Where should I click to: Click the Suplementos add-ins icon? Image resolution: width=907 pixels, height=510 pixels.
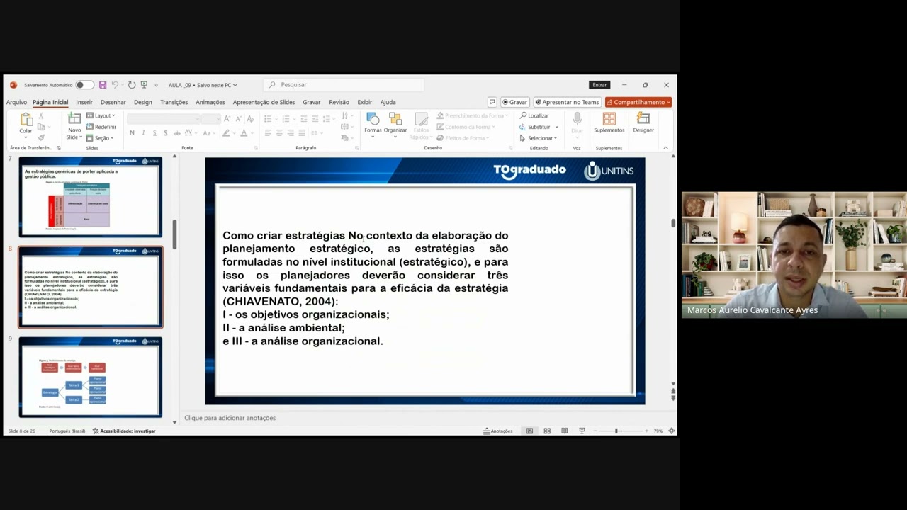point(609,119)
